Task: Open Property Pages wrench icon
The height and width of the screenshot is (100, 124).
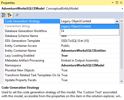Action: (17, 15)
